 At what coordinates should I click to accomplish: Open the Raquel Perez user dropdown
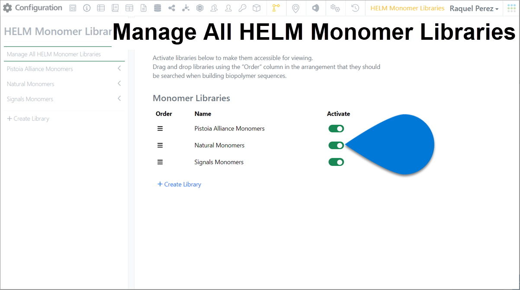tap(474, 8)
